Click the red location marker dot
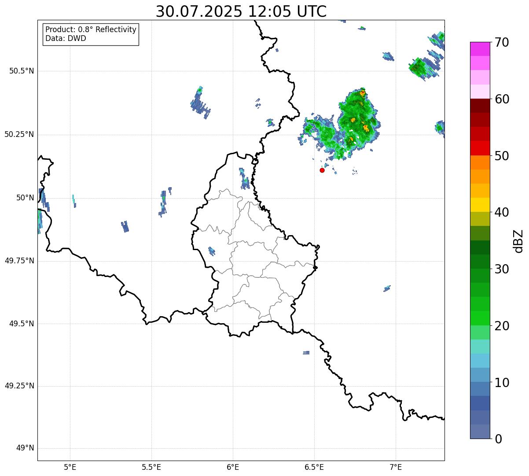 click(x=322, y=170)
